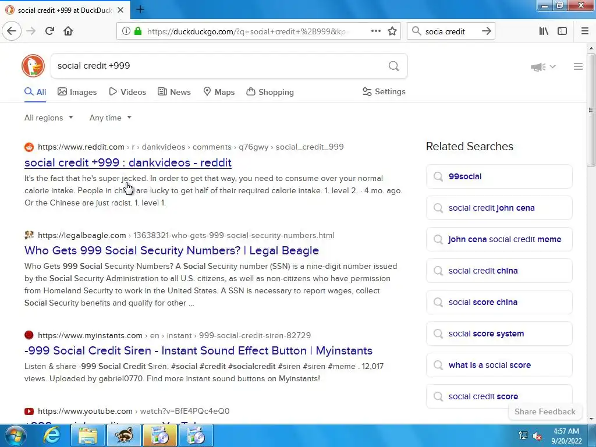Search related term social credit john cena
The width and height of the screenshot is (596, 447).
[499, 208]
